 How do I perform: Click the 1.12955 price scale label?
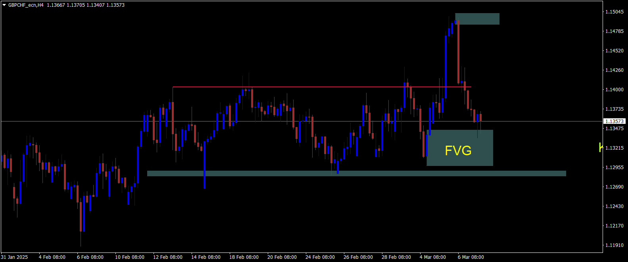pos(614,168)
